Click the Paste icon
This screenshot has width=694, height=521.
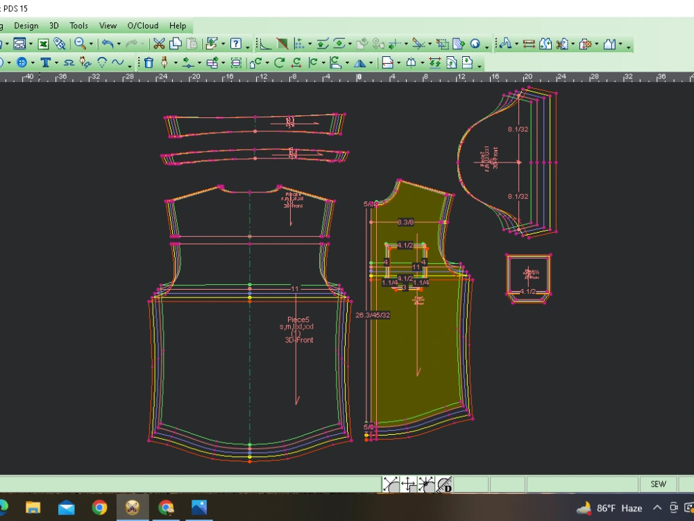pos(191,44)
